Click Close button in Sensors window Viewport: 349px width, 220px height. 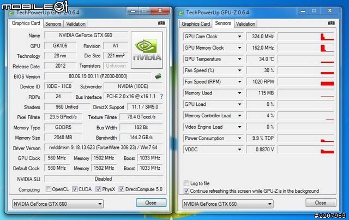pyautogui.click(x=321, y=203)
